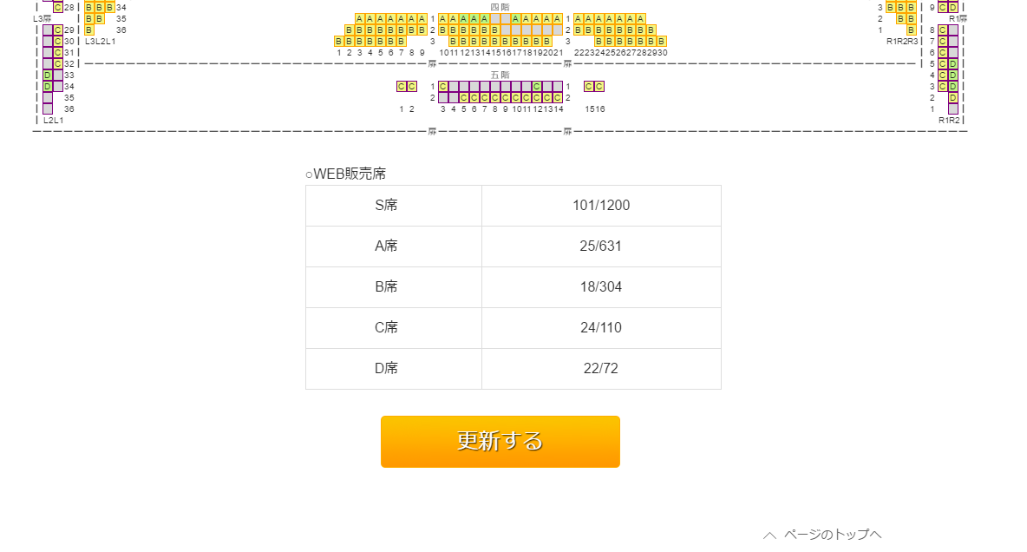Select C seat 15 in the fifth floor right block
Viewport: 1027px width, 552px height.
pyautogui.click(x=589, y=87)
